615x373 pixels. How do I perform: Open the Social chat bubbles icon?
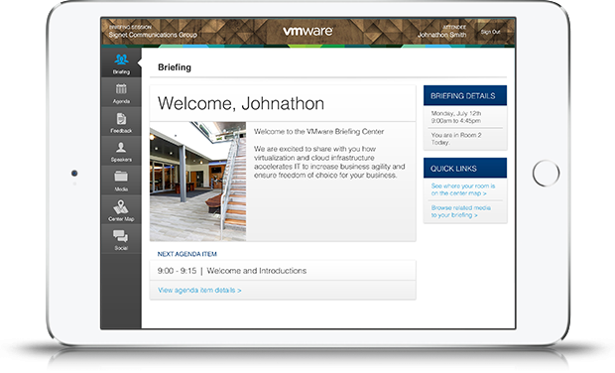point(120,236)
